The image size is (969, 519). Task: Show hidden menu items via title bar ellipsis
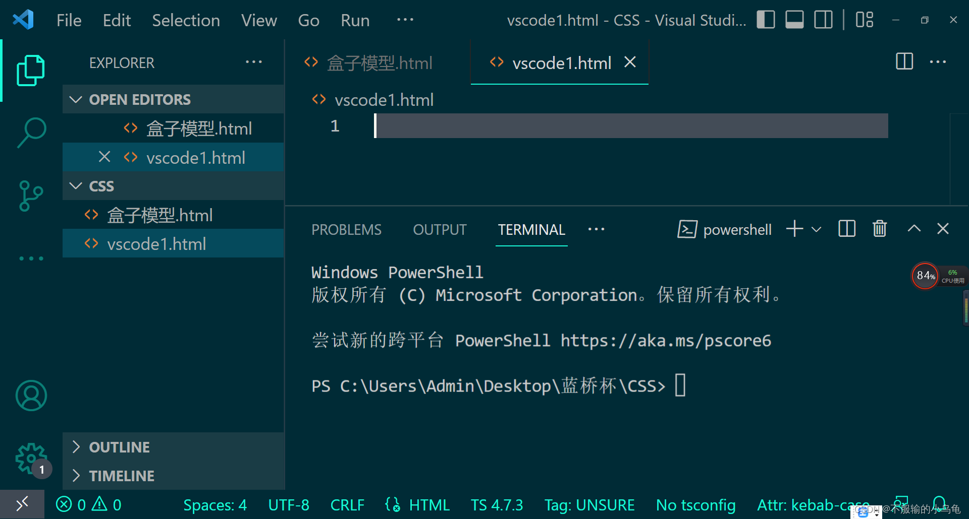pyautogui.click(x=405, y=20)
